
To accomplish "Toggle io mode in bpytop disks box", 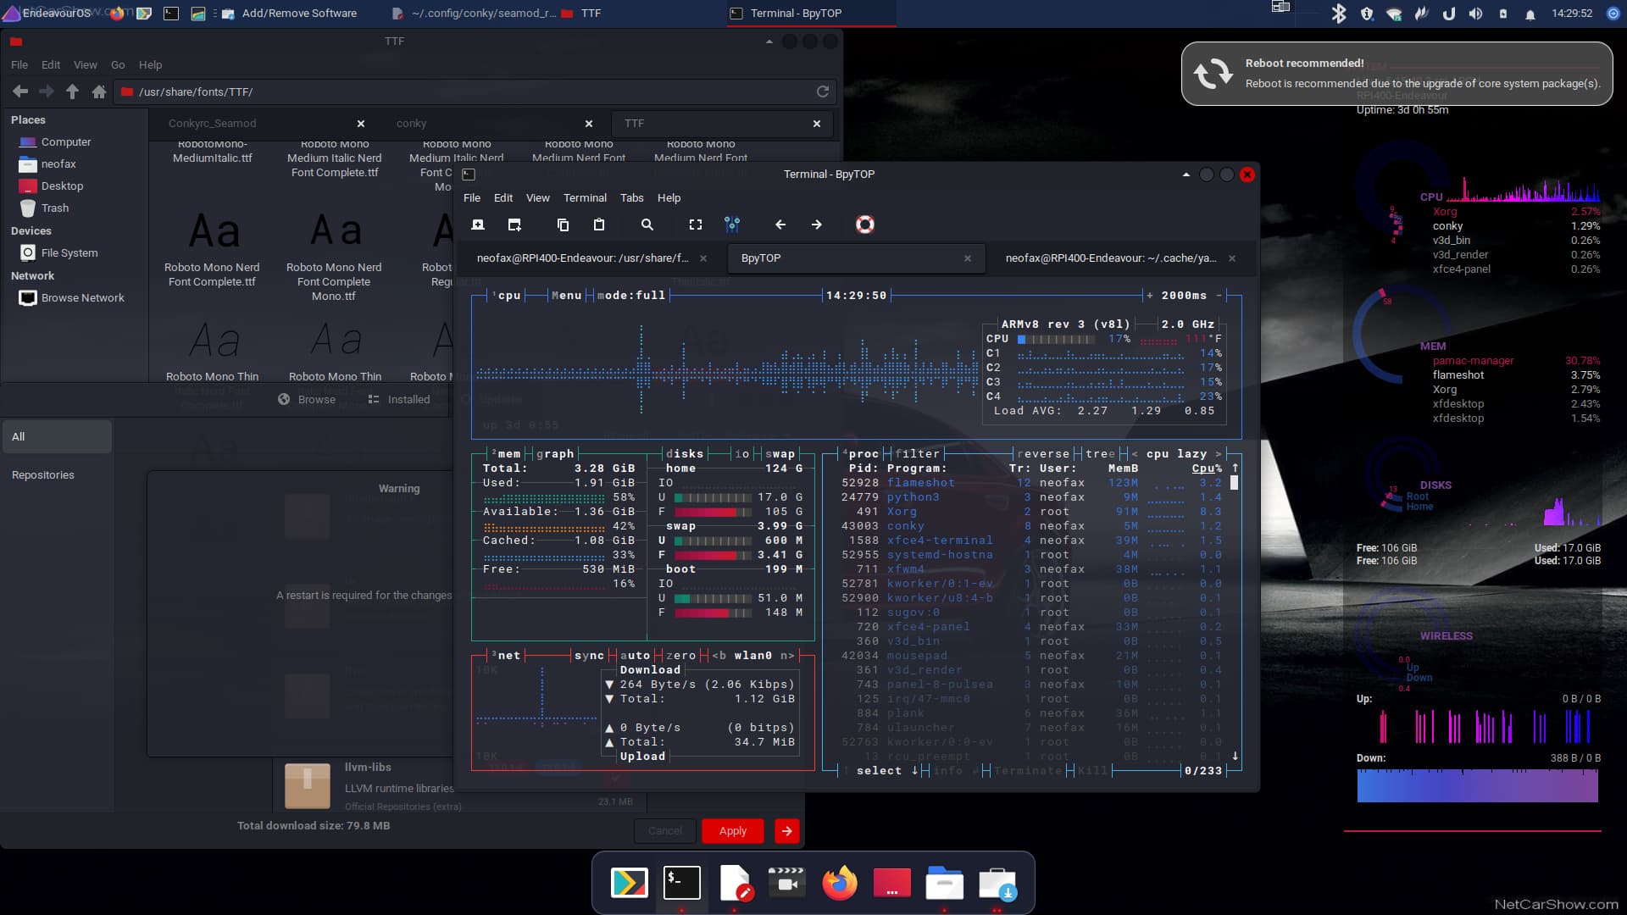I will point(742,454).
